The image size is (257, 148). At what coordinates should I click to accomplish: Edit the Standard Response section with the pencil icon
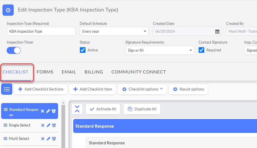(48, 111)
